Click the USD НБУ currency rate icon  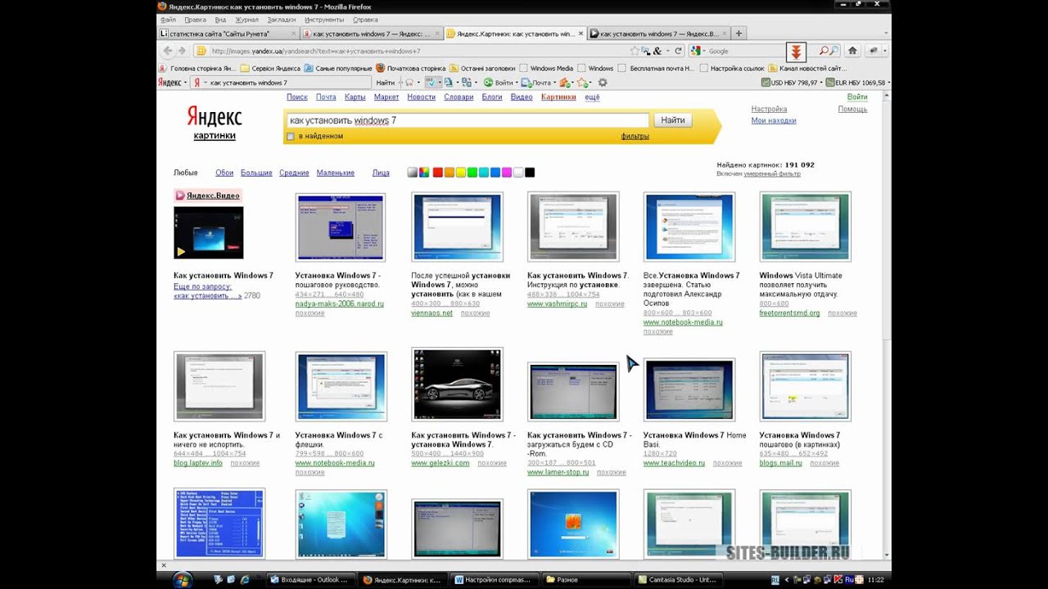pos(766,83)
